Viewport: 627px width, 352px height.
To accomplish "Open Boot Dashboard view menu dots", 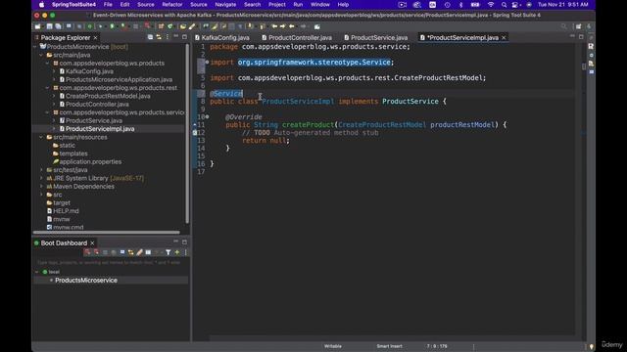I will [x=185, y=252].
